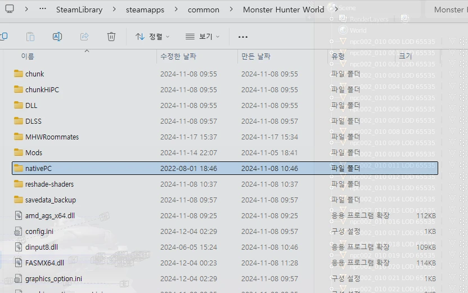Click the Rename icon in the toolbar
This screenshot has width=468, height=293.
point(57,37)
